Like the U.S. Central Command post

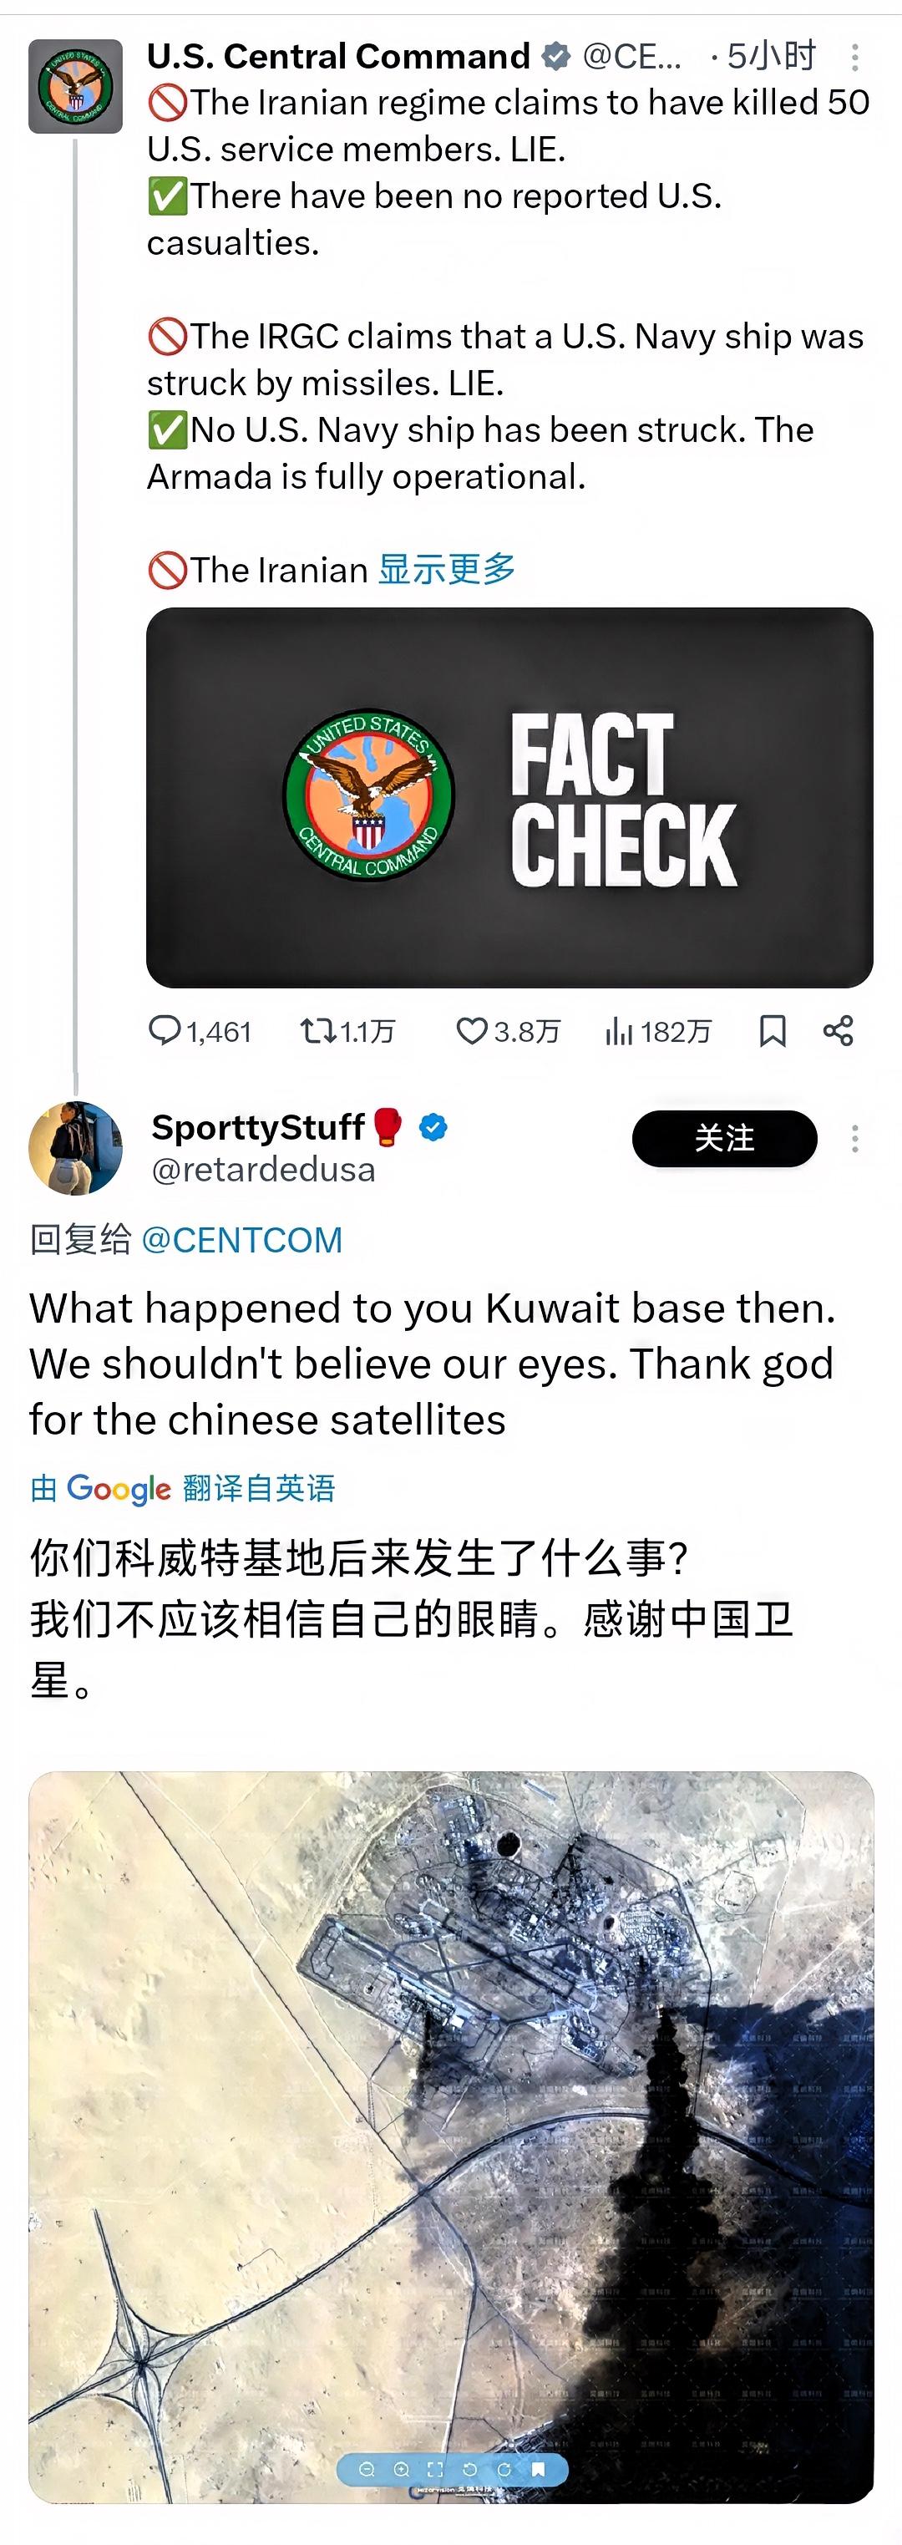pos(507,1031)
